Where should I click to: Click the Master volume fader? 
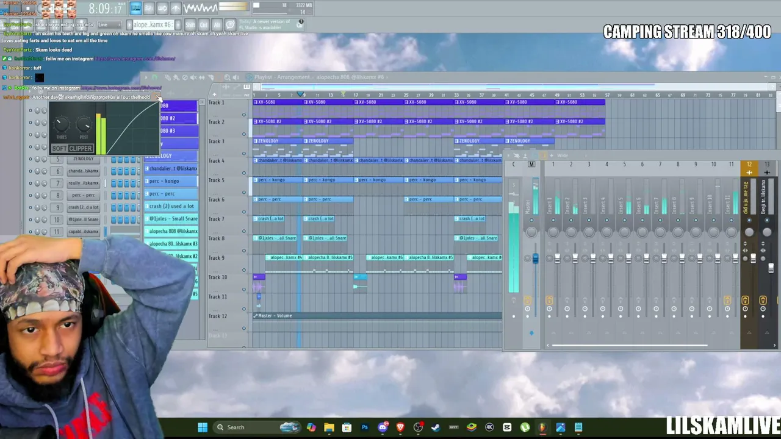(x=535, y=259)
